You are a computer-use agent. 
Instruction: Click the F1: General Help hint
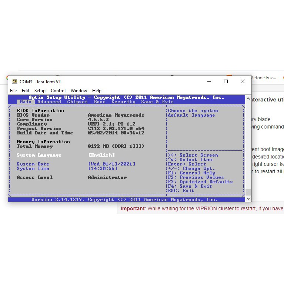coord(192,173)
